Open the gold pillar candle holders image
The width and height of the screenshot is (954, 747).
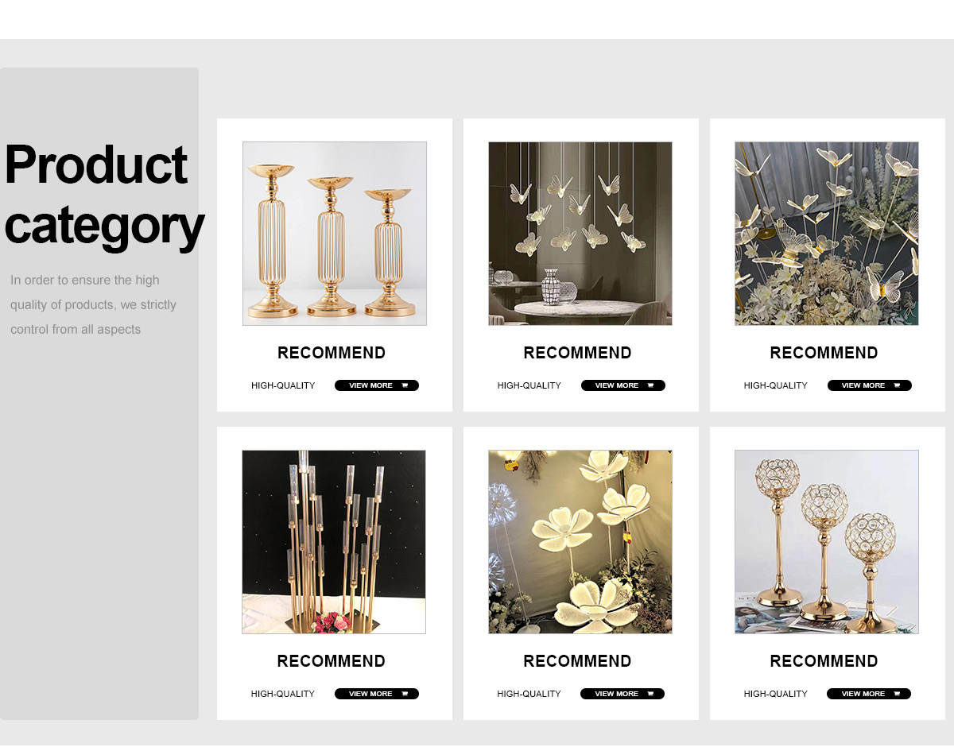pyautogui.click(x=335, y=234)
